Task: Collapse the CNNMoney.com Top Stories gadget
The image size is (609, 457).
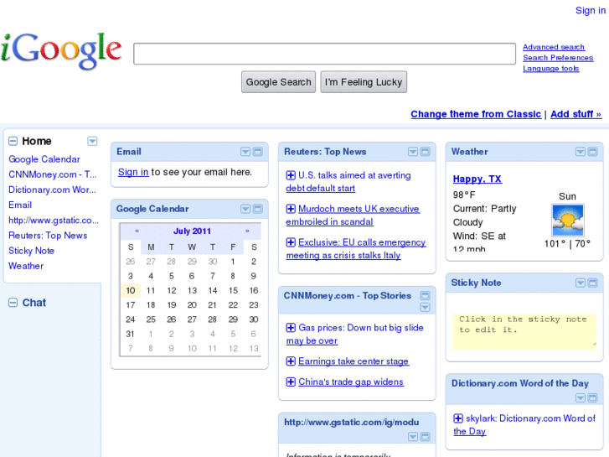Action: pyautogui.click(x=426, y=296)
